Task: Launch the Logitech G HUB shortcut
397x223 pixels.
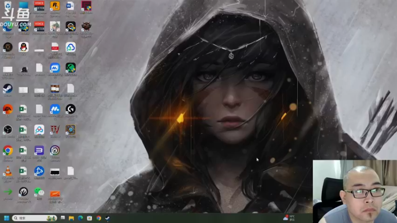Action: coord(70,109)
